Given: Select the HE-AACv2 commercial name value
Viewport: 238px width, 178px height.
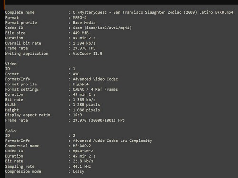Looking at the screenshot, I should [x=82, y=146].
